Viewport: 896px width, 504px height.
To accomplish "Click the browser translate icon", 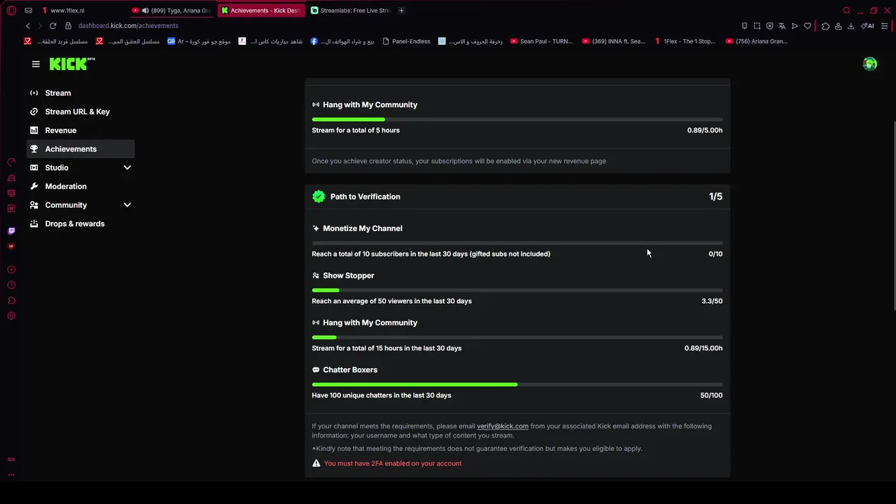I will click(782, 26).
